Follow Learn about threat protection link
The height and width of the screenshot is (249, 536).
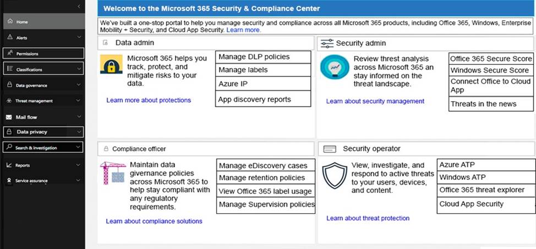click(368, 218)
